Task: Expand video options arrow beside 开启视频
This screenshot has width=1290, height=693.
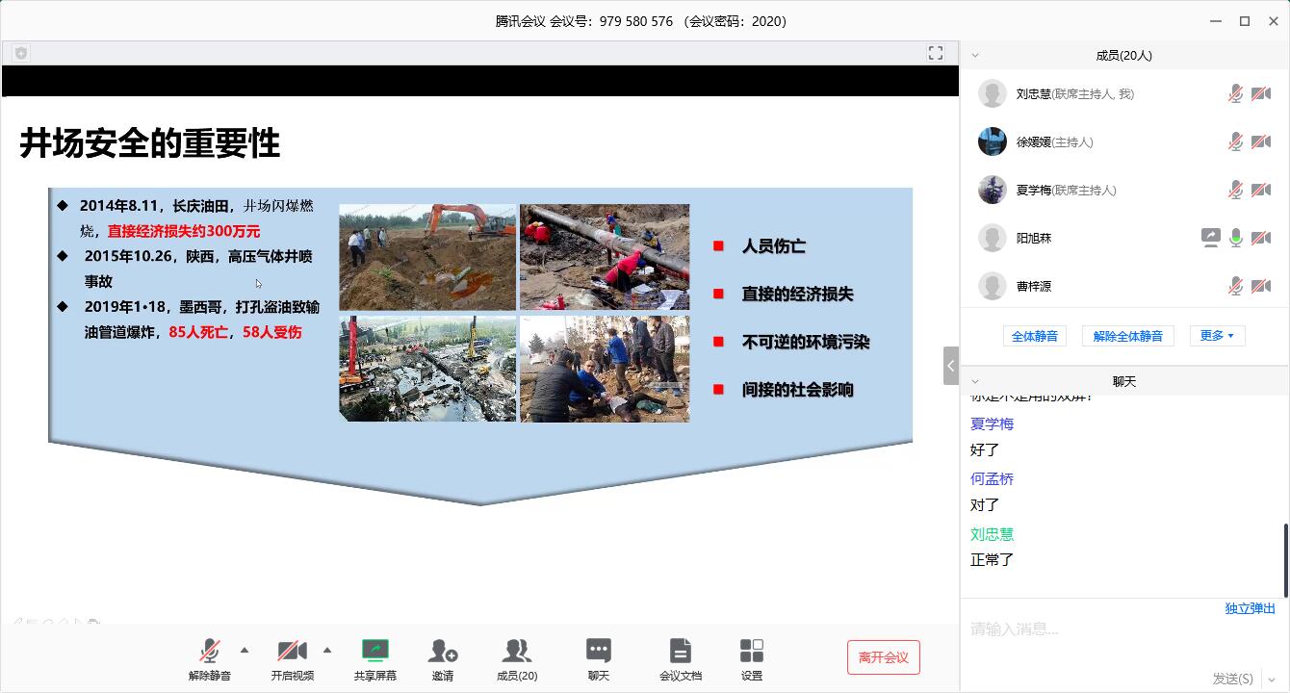Action: click(x=327, y=651)
